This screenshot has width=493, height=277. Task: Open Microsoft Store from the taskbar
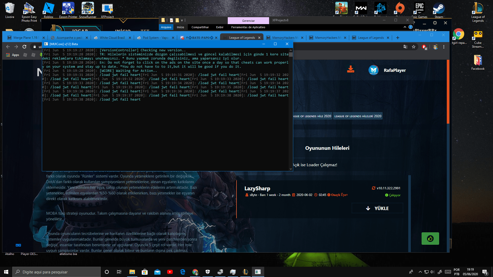(x=145, y=272)
